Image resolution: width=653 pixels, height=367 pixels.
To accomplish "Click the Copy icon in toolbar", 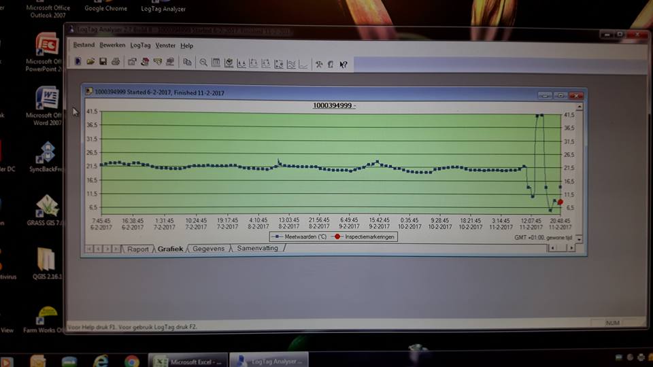I will point(187,63).
